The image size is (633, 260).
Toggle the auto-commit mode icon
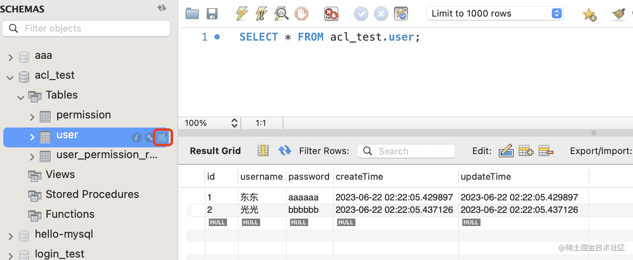pos(401,14)
